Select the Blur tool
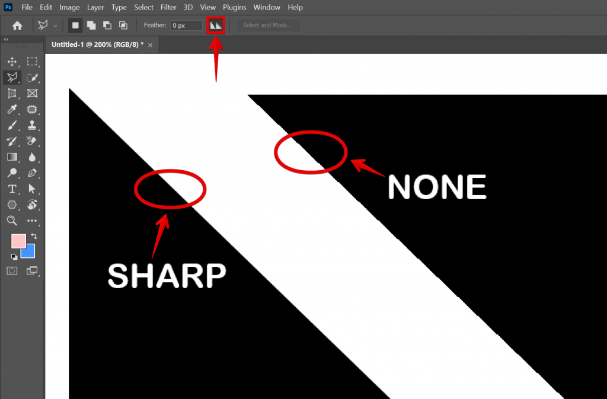This screenshot has width=607, height=399. click(x=32, y=157)
